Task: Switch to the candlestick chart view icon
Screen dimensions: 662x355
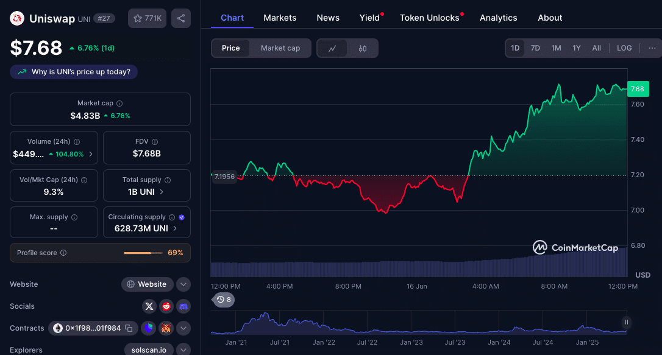Action: tap(363, 48)
